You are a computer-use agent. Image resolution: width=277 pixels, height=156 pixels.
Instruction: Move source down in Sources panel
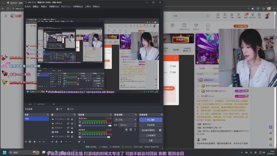tap(70, 142)
